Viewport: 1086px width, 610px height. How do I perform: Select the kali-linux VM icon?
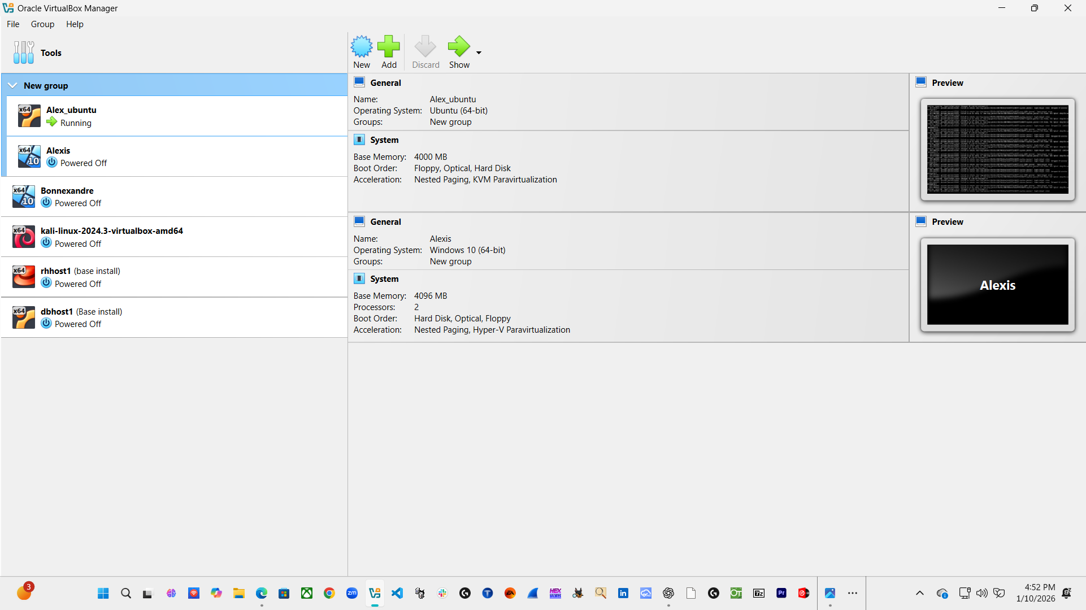23,236
